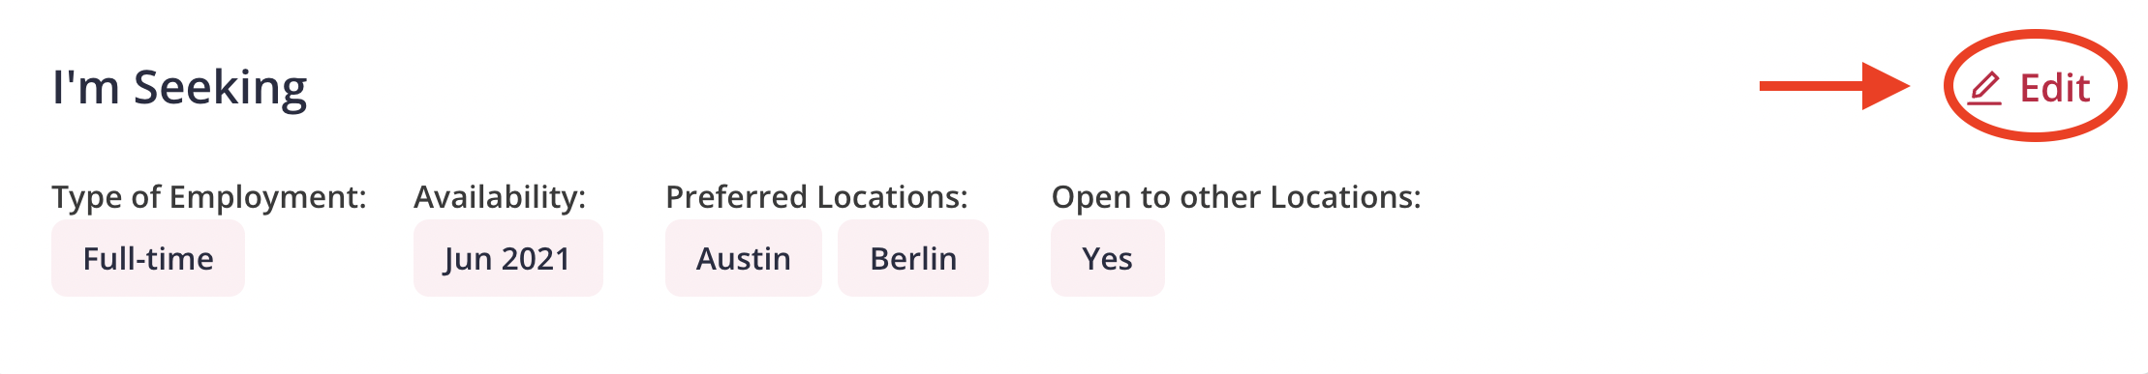The image size is (2148, 374).
Task: Select the Jun 2021 availability chip
Action: point(507,258)
